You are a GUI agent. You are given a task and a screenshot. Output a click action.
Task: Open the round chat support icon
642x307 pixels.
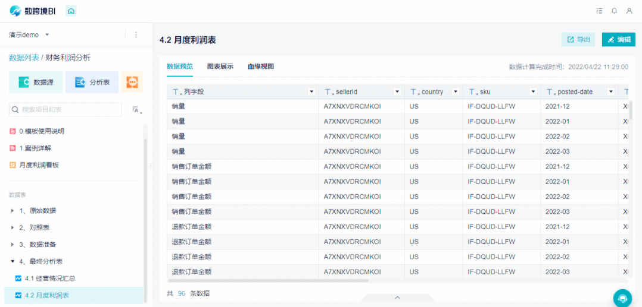(x=622, y=298)
